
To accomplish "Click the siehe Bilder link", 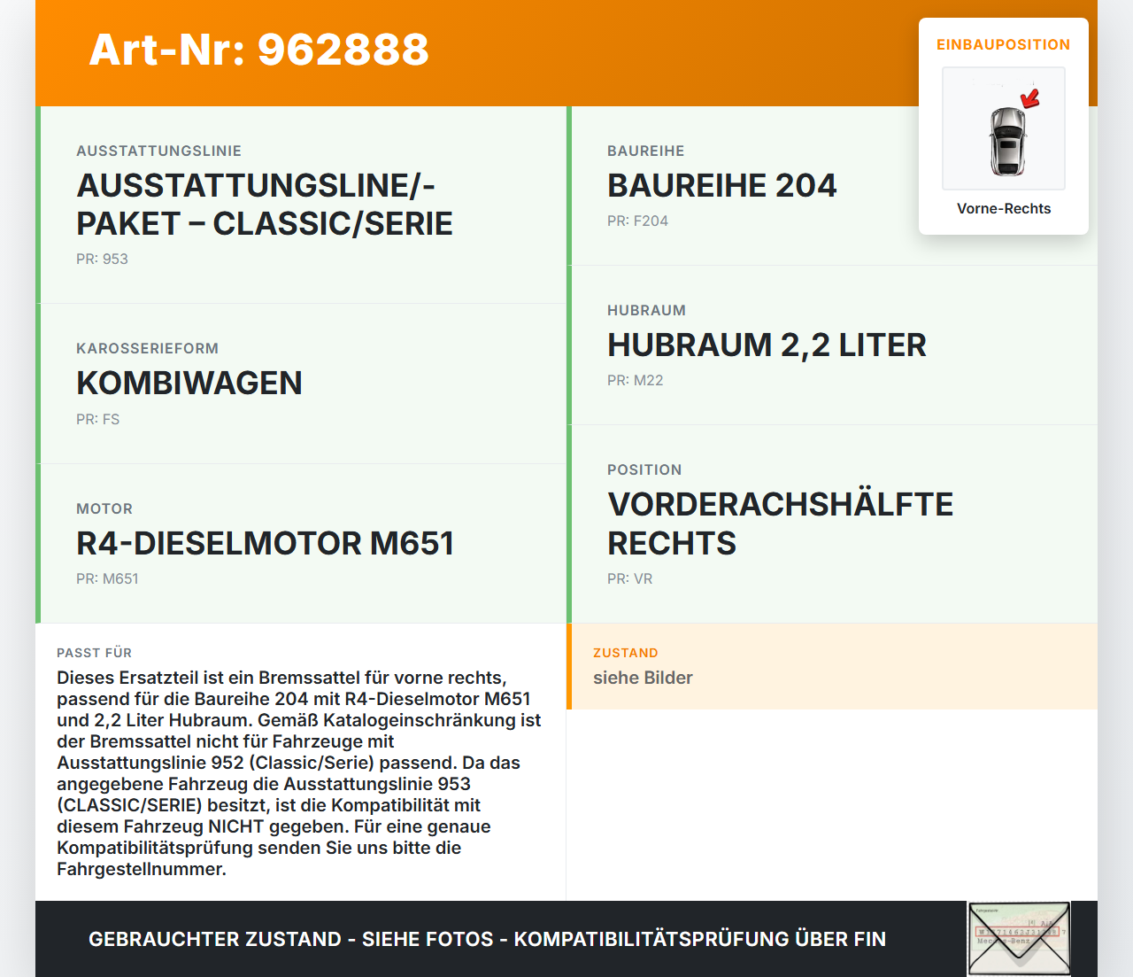I will pyautogui.click(x=643, y=678).
